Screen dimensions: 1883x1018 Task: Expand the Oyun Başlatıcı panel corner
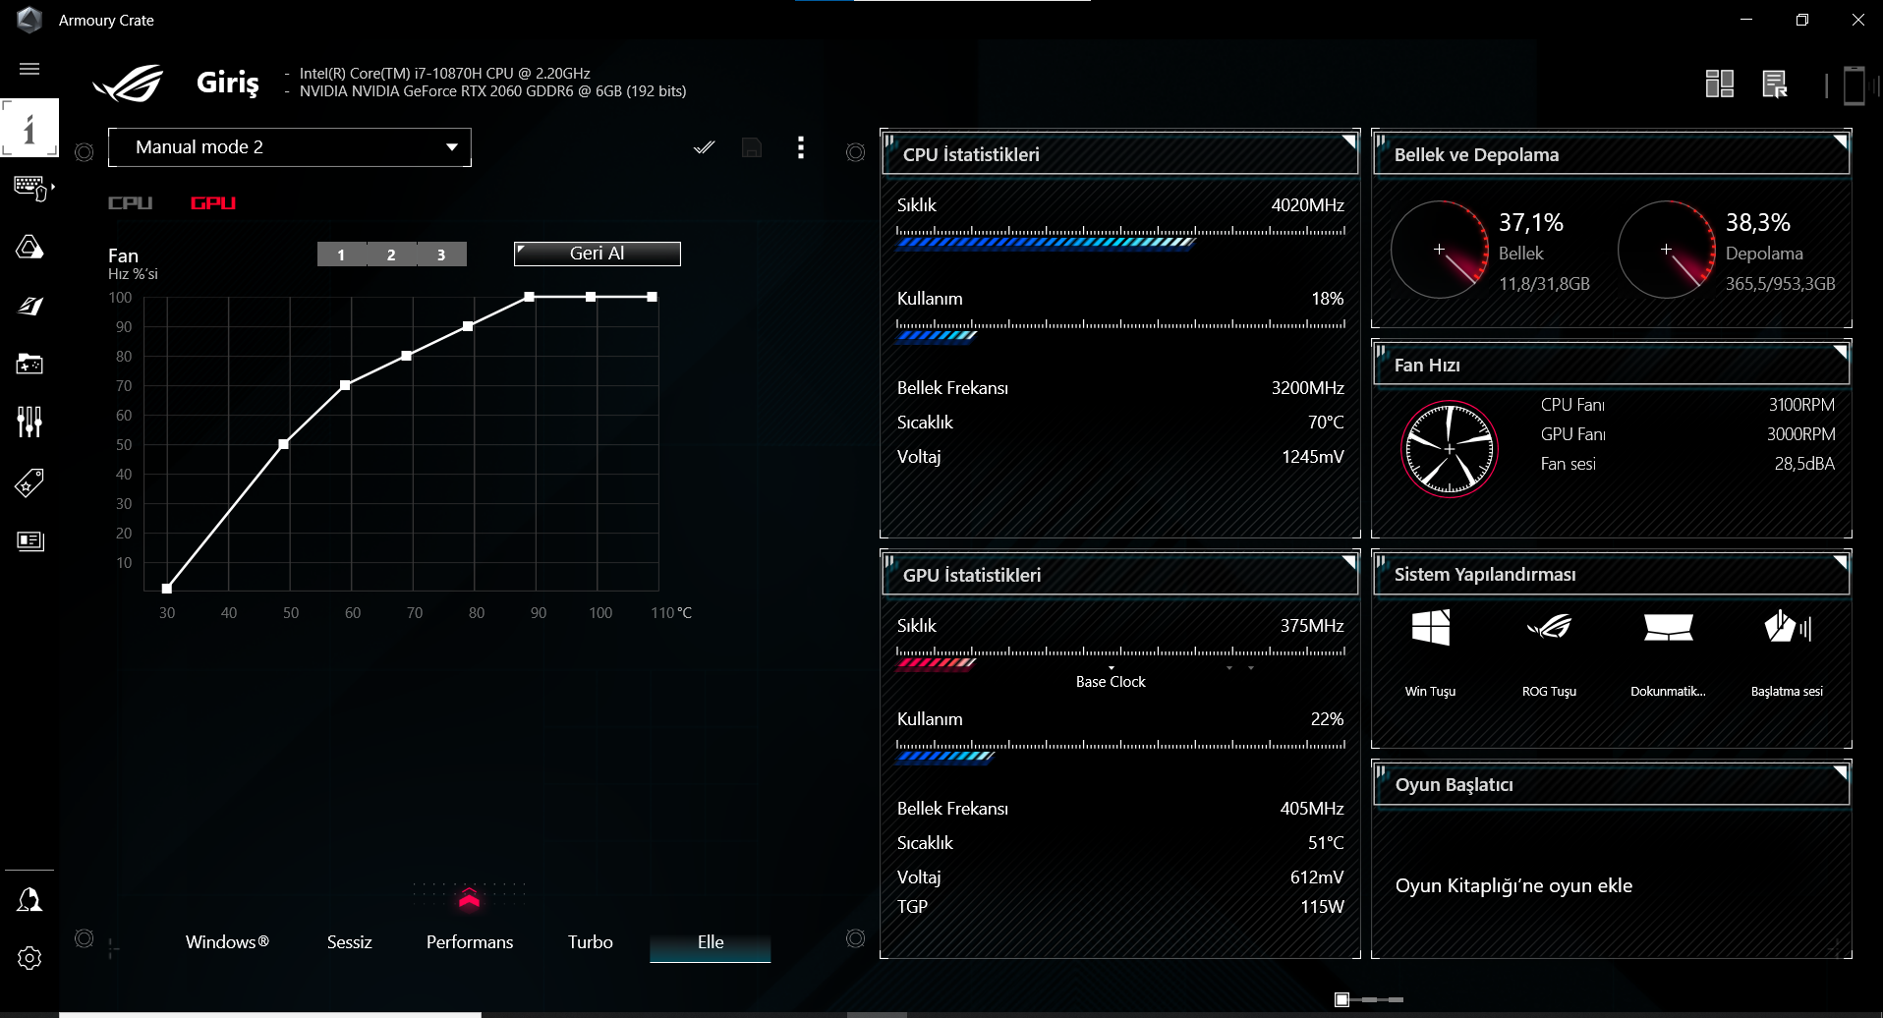click(1841, 772)
